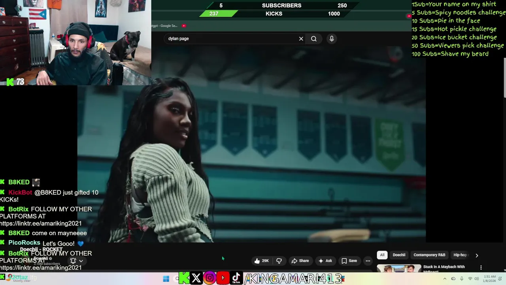
Task: Open Wi-Fi network settings in tray
Action: pyautogui.click(x=470, y=279)
